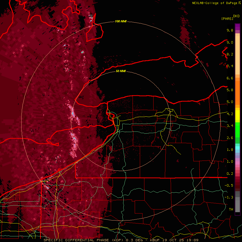Click the [PHAS] label above the color bar
This screenshot has width=242, height=242.
pos(227,19)
